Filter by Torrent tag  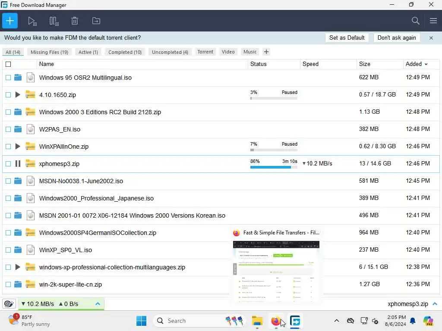tap(205, 52)
